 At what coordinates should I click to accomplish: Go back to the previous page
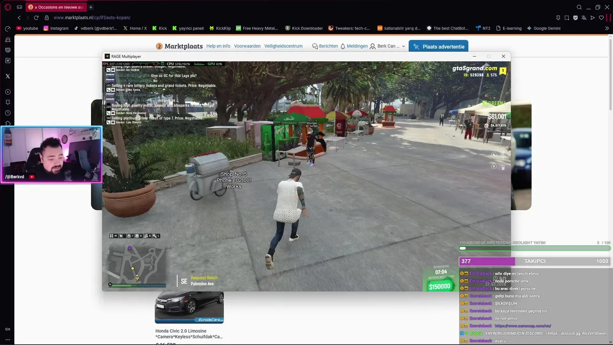coord(19,18)
